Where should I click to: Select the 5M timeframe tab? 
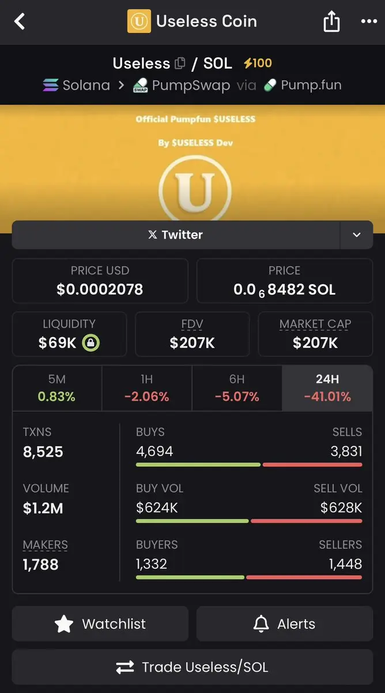click(57, 388)
